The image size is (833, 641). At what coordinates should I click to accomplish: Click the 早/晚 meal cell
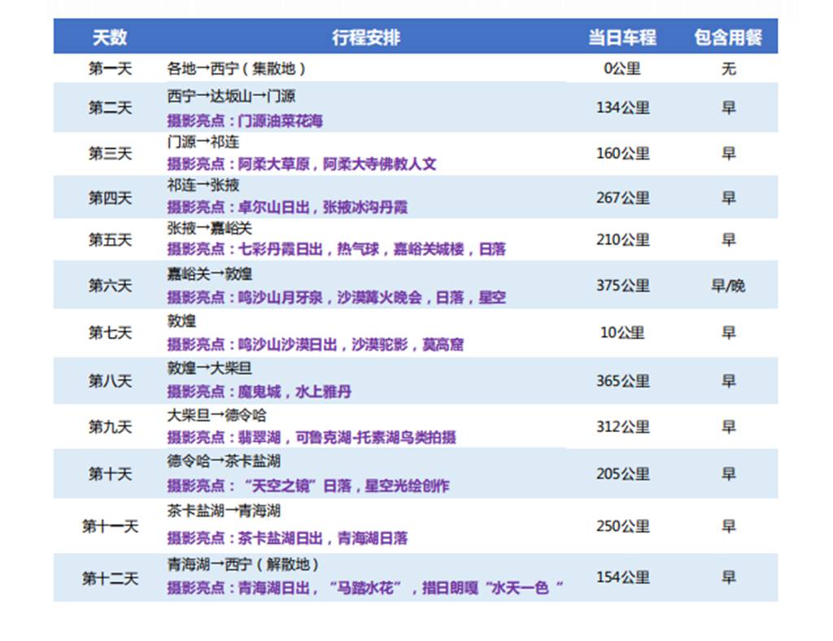coord(728,286)
